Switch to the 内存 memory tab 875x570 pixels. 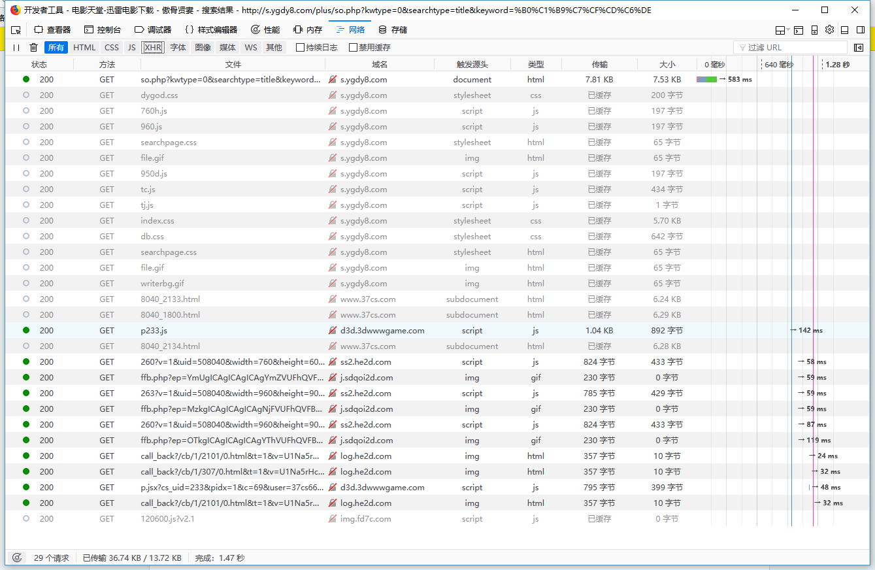pos(308,30)
